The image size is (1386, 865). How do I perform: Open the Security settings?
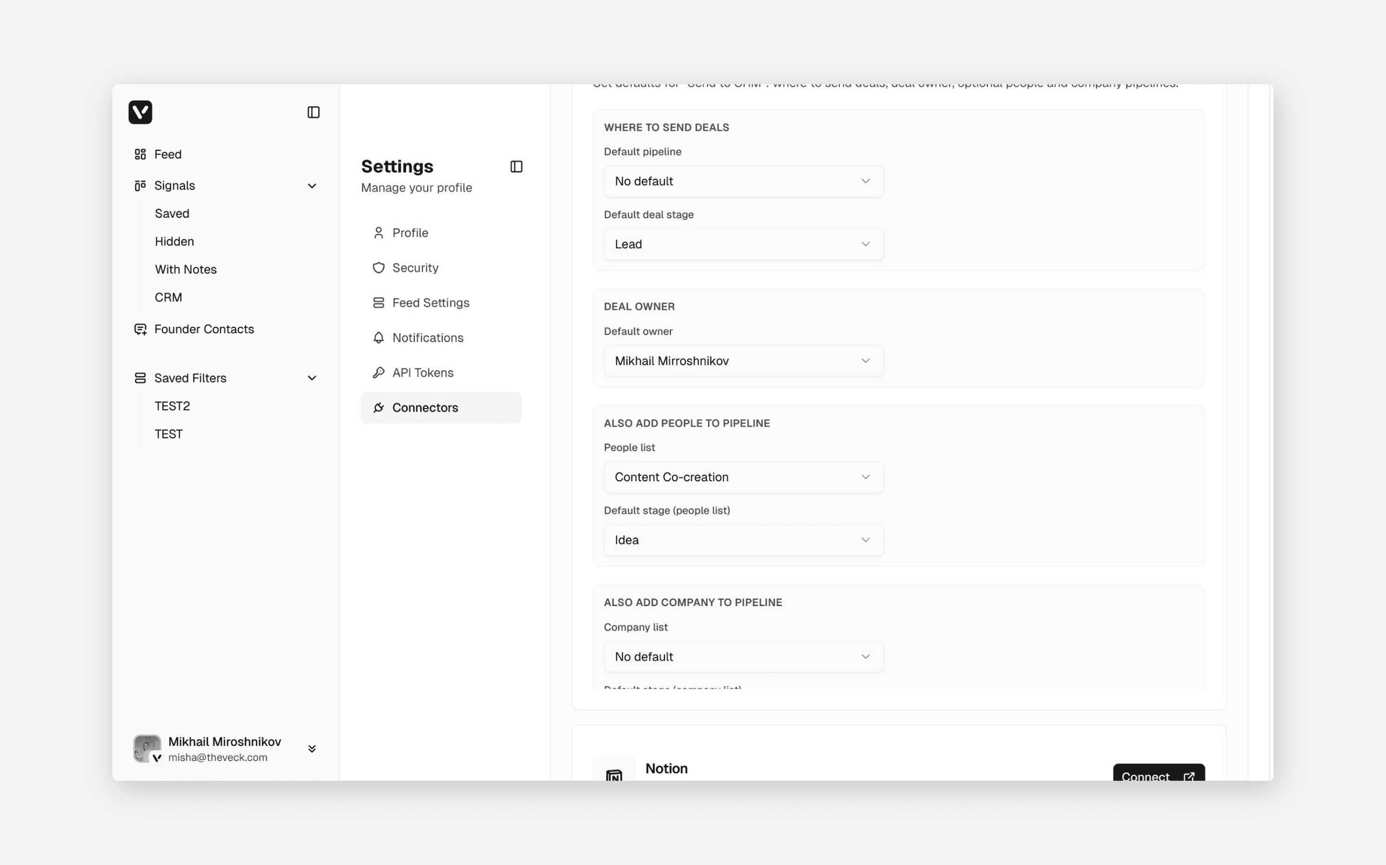[415, 268]
